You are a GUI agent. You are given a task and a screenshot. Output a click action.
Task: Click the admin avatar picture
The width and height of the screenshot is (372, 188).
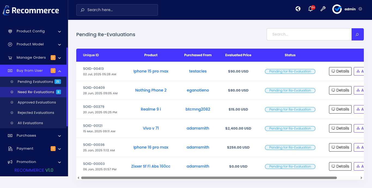coord(337,9)
